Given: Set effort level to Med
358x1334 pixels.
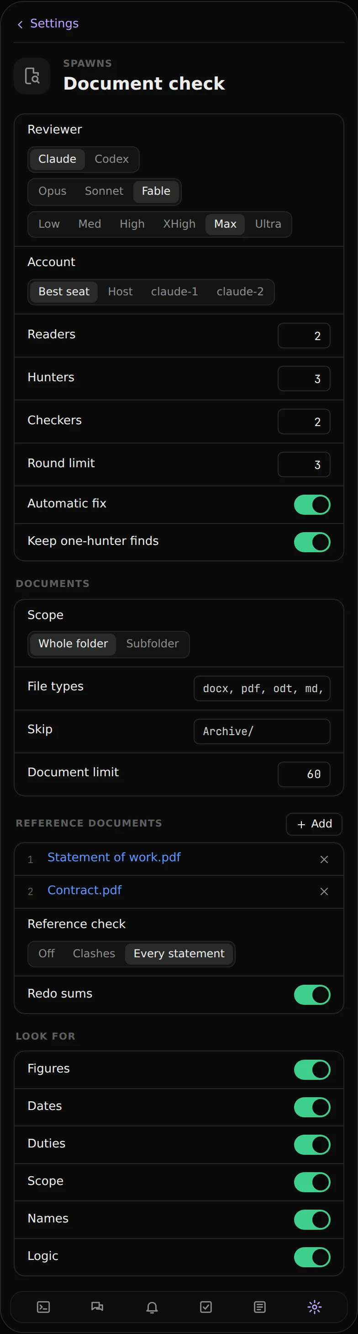Looking at the screenshot, I should click(x=89, y=224).
